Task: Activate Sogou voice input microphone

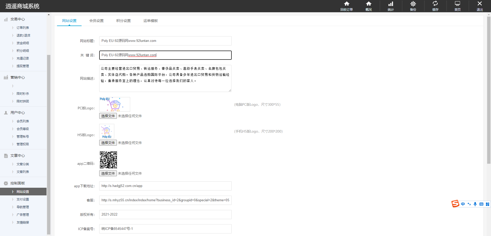Action: pyautogui.click(x=475, y=204)
